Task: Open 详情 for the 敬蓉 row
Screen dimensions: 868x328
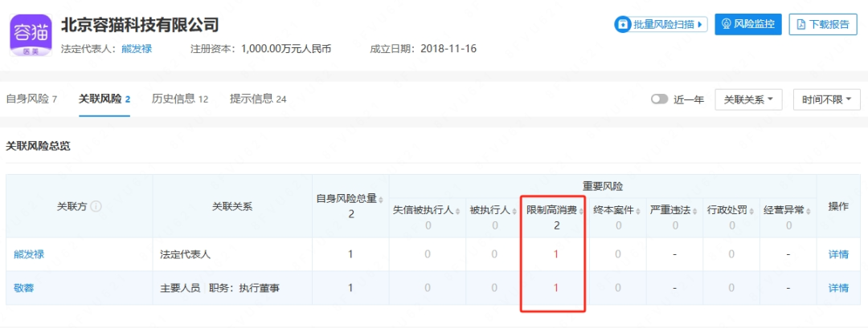Action: 838,288
